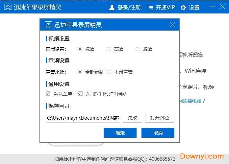Close the main application window

point(222,7)
